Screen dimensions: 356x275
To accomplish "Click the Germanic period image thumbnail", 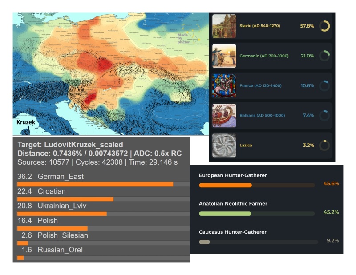I will [x=224, y=56].
